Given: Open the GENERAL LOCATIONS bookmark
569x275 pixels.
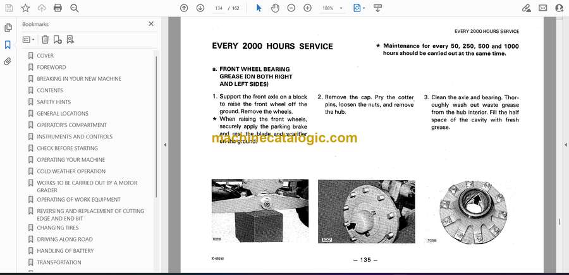Looking at the screenshot, I should click(63, 114).
